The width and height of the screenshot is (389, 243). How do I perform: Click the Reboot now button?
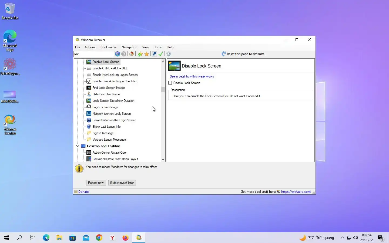pyautogui.click(x=96, y=183)
